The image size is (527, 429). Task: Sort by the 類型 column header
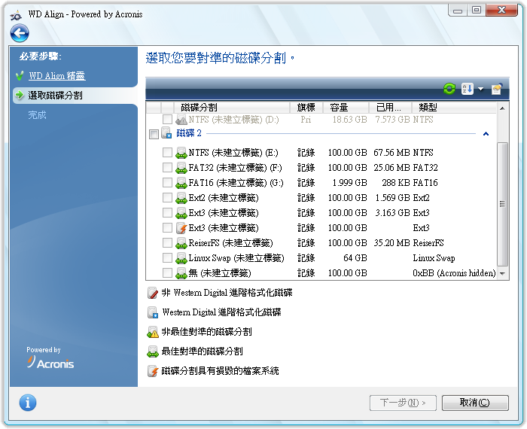[x=454, y=108]
